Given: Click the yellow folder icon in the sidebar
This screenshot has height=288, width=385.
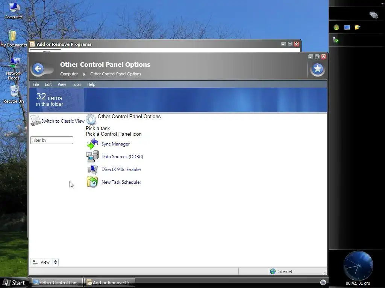Looking at the screenshot, I should [357, 27].
